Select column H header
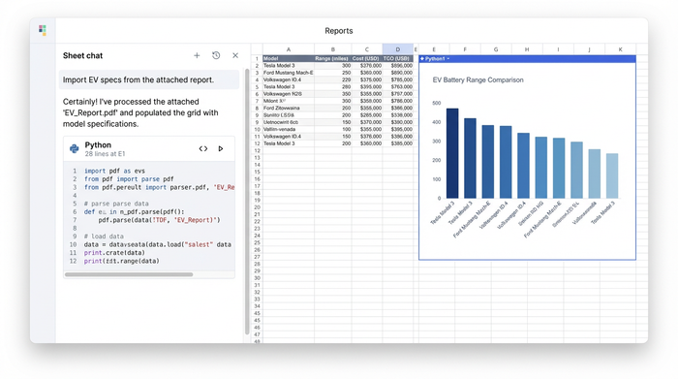This screenshot has width=678, height=379. [527, 49]
